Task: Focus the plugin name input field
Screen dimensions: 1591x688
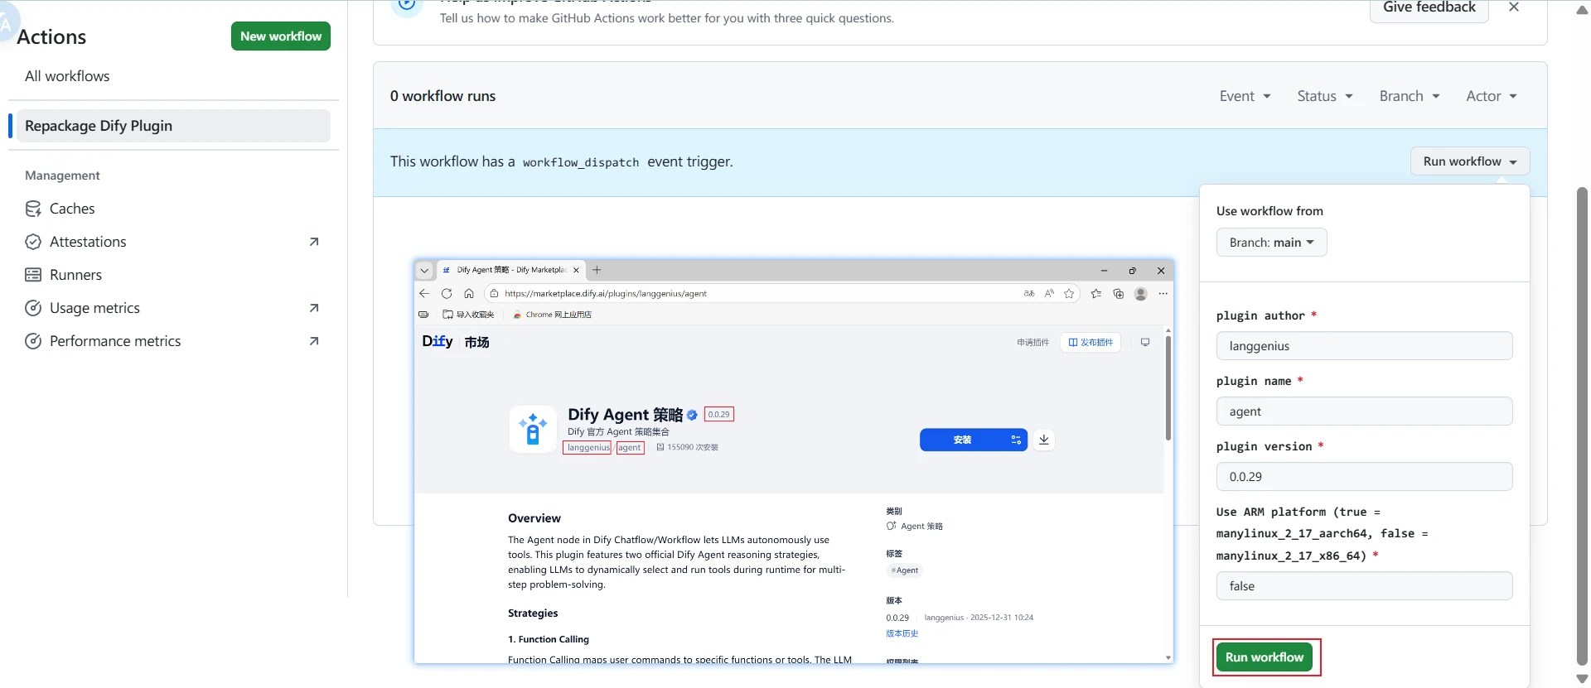Action: (1364, 411)
